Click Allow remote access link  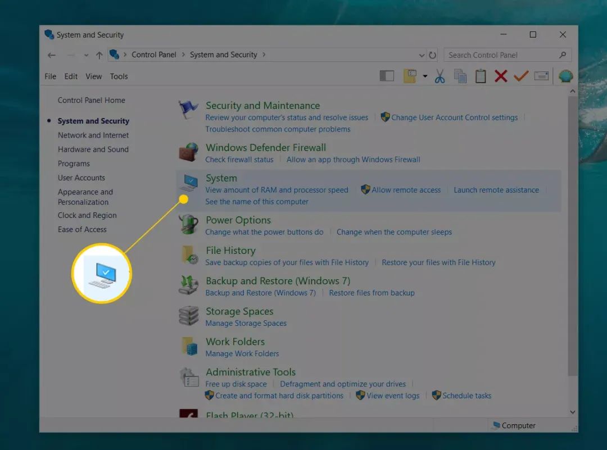pyautogui.click(x=406, y=190)
